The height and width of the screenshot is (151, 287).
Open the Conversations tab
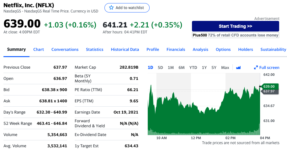click(x=65, y=49)
